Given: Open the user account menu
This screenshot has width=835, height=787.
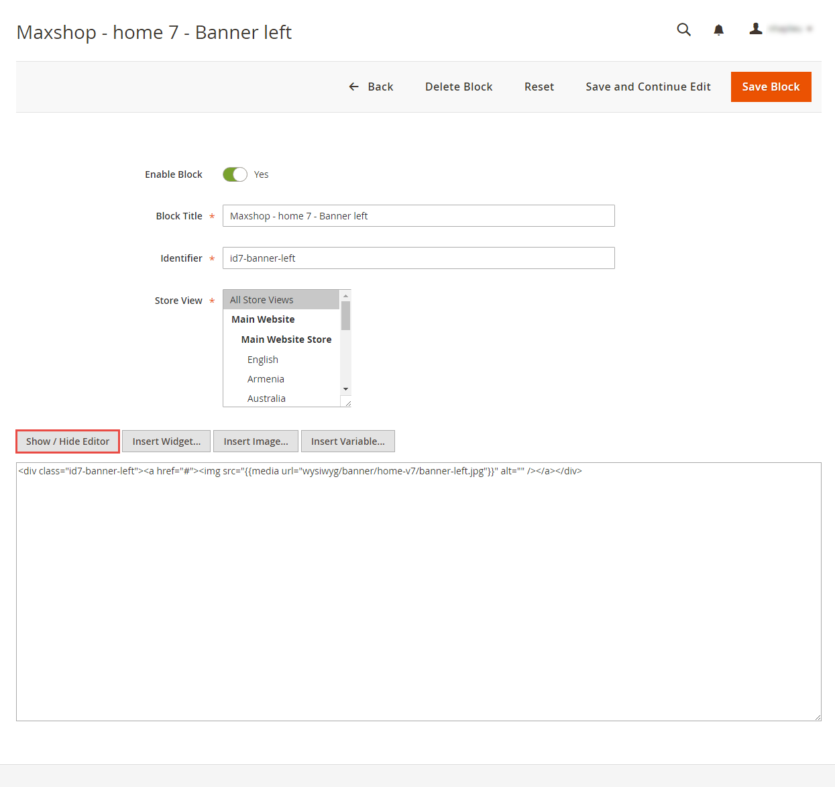Looking at the screenshot, I should tap(781, 29).
